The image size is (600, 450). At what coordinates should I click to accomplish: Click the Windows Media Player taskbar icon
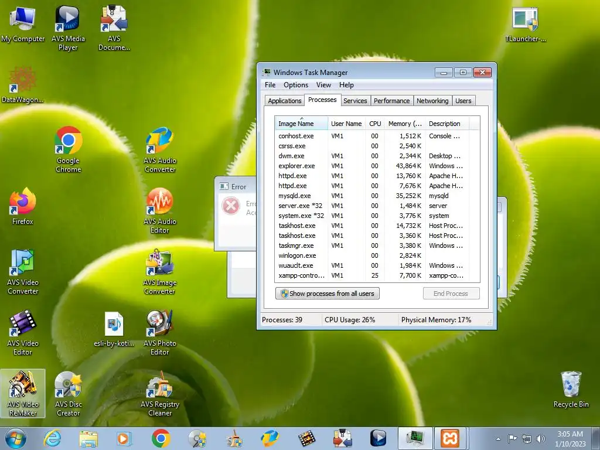click(124, 438)
